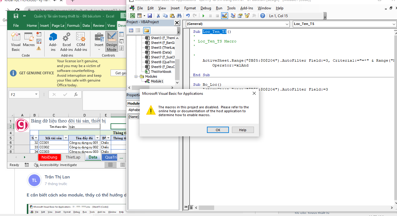The height and width of the screenshot is (216, 397).
Task: Click View Code icon in Project pane
Action: pyautogui.click(x=131, y=30)
